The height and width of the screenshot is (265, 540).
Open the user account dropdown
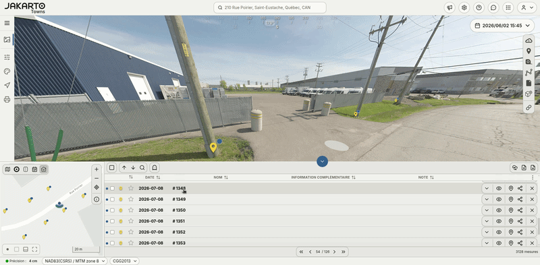527,7
